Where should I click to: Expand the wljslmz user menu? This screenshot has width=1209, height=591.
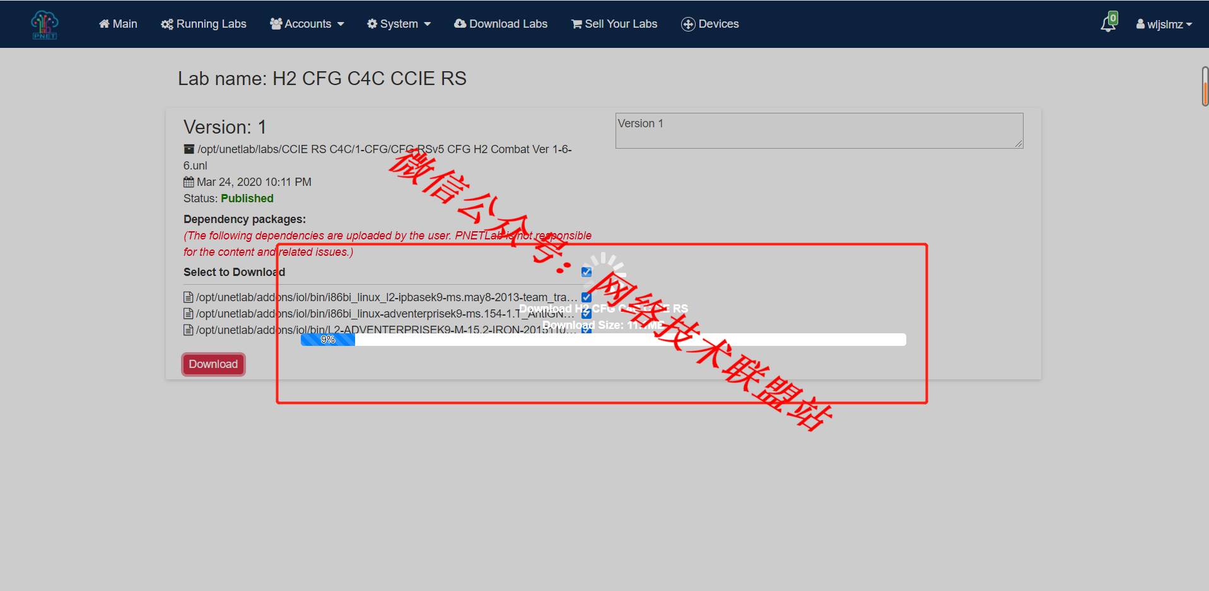pos(1164,24)
